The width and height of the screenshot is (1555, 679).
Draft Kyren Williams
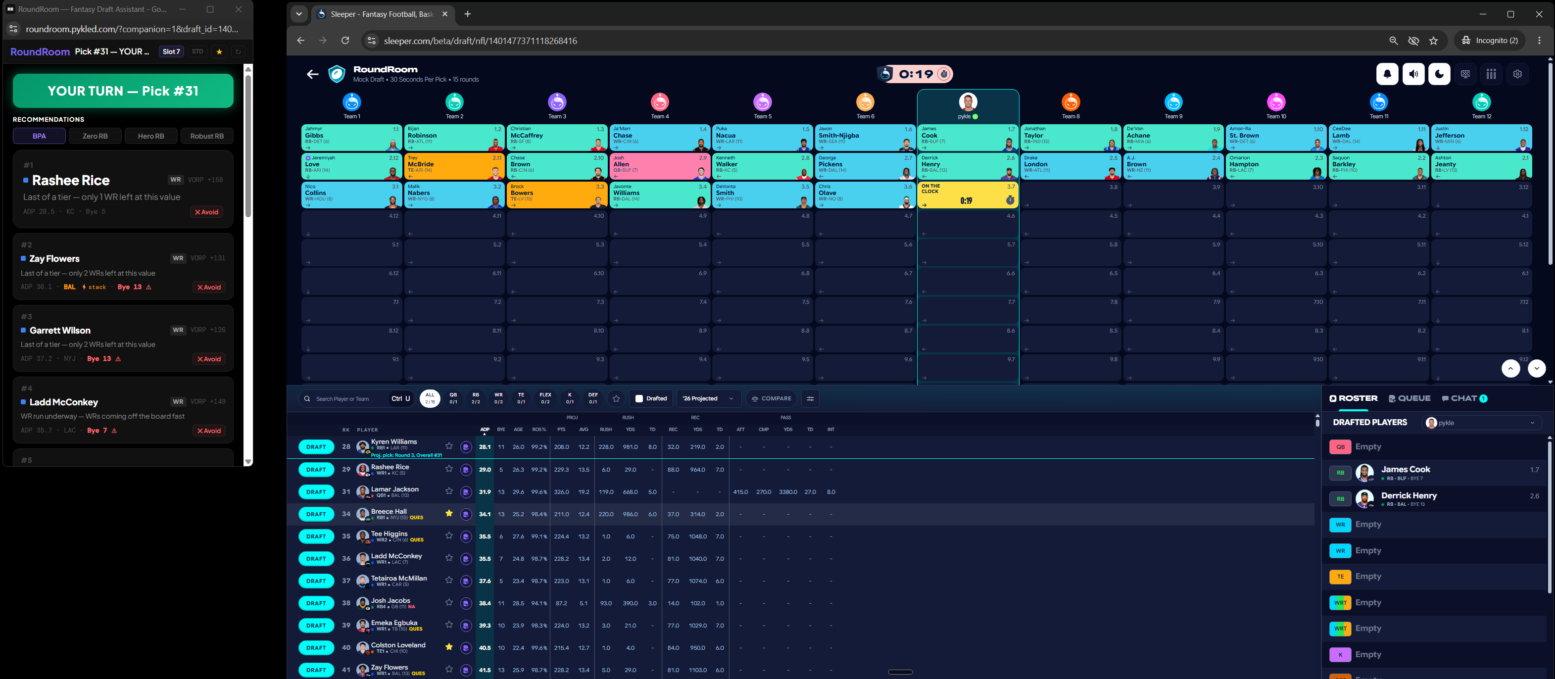click(x=316, y=447)
